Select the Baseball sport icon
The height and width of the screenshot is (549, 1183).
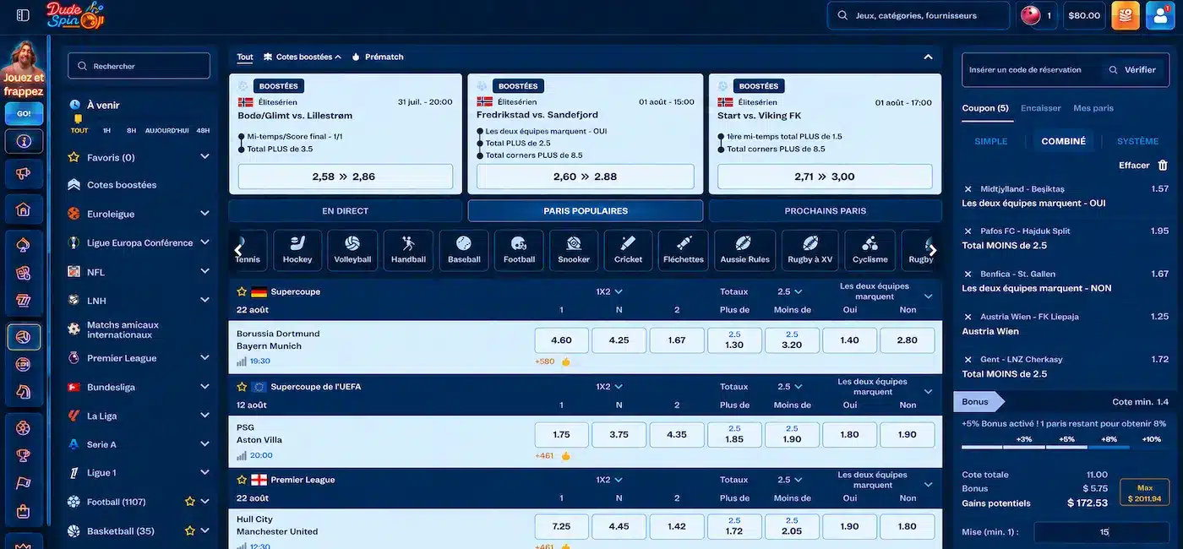click(x=464, y=251)
